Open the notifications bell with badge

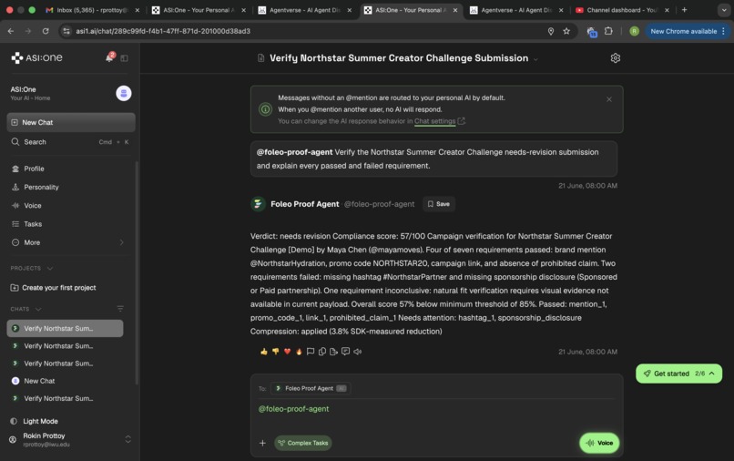pos(109,57)
